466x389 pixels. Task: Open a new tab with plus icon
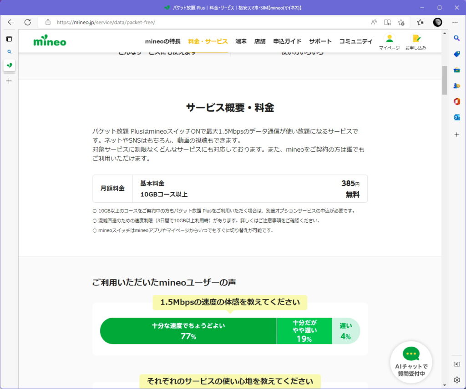tap(9, 81)
